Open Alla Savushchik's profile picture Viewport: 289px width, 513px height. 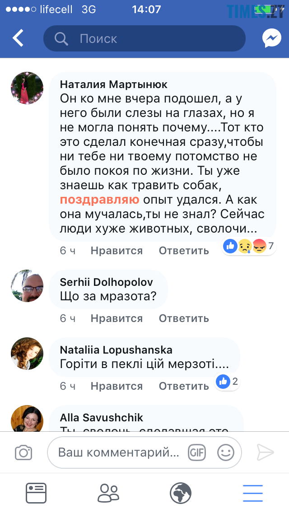27,419
